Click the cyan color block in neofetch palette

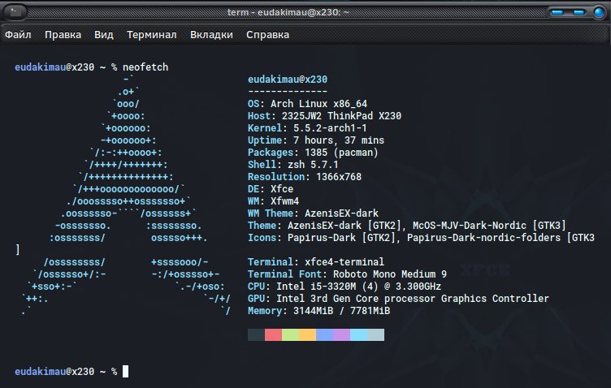(359, 334)
